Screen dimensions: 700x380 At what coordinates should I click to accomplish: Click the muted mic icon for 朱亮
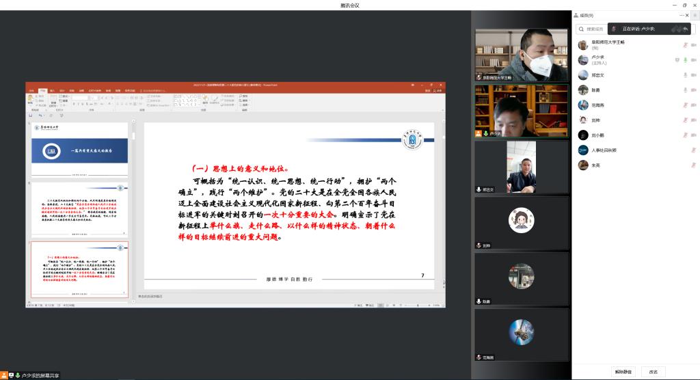(694, 165)
